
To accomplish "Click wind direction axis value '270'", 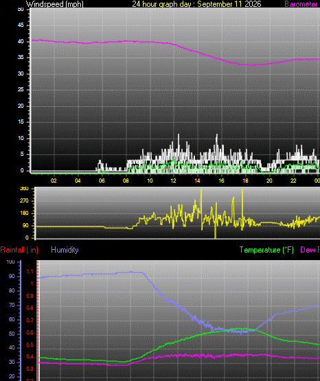I will [24, 200].
